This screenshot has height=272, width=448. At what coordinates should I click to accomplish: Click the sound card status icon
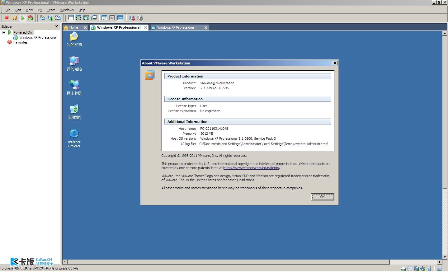click(423, 269)
